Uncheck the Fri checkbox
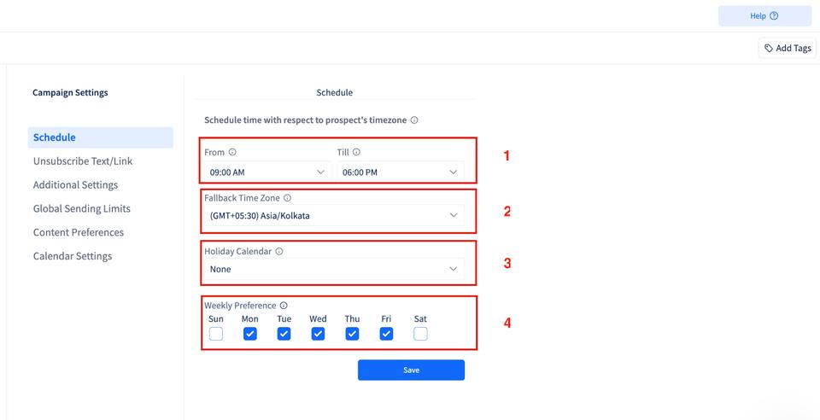The width and height of the screenshot is (820, 420). pyautogui.click(x=386, y=334)
